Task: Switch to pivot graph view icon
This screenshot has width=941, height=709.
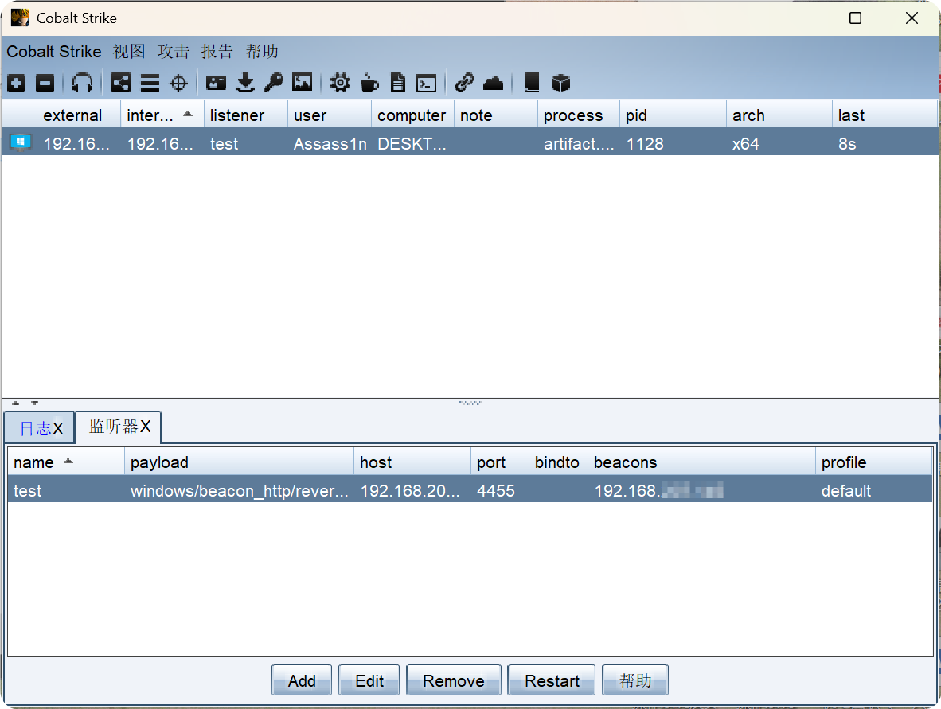Action: (121, 83)
